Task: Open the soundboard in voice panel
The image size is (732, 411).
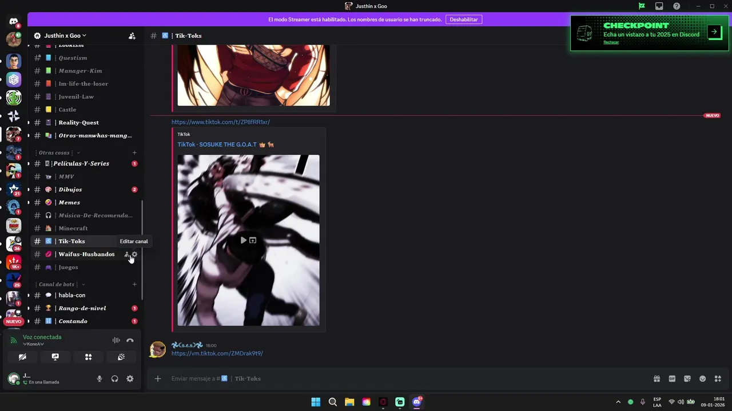Action: tap(121, 357)
